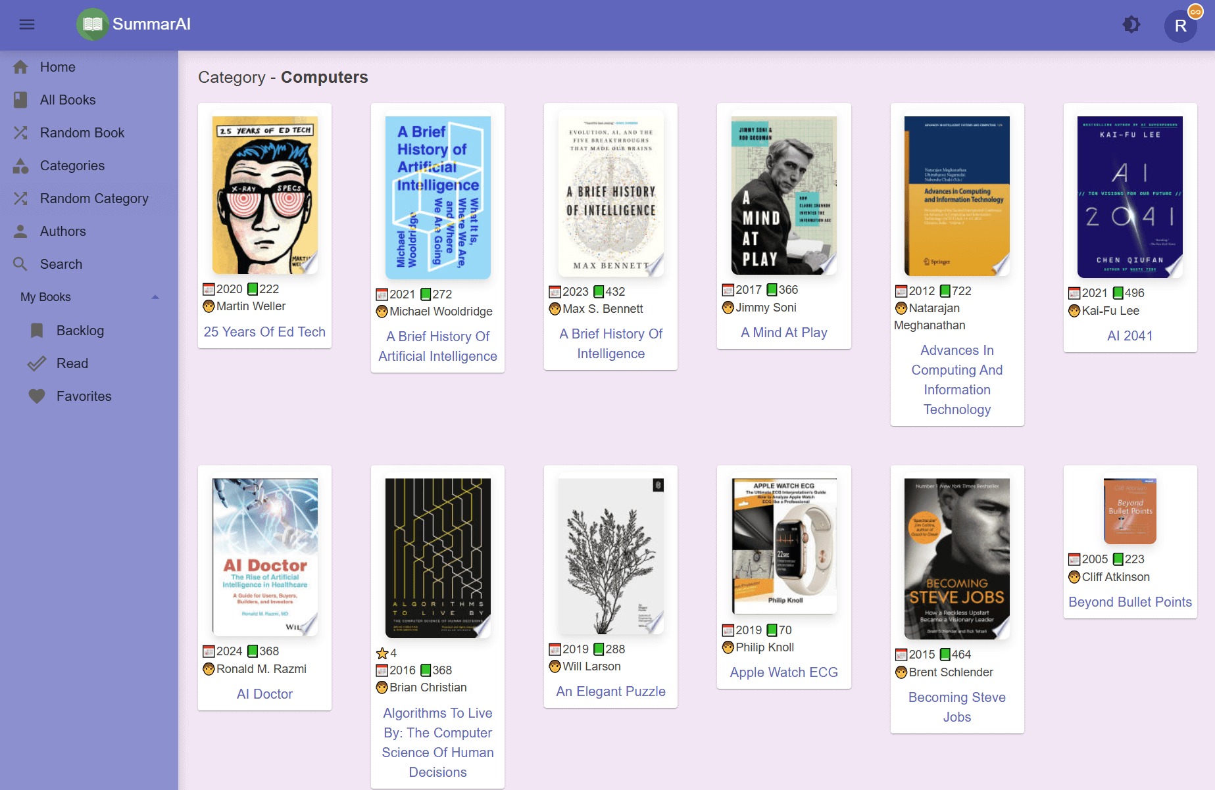This screenshot has height=790, width=1215.
Task: Open the 25 Years Of Ed Tech title link
Action: (264, 332)
